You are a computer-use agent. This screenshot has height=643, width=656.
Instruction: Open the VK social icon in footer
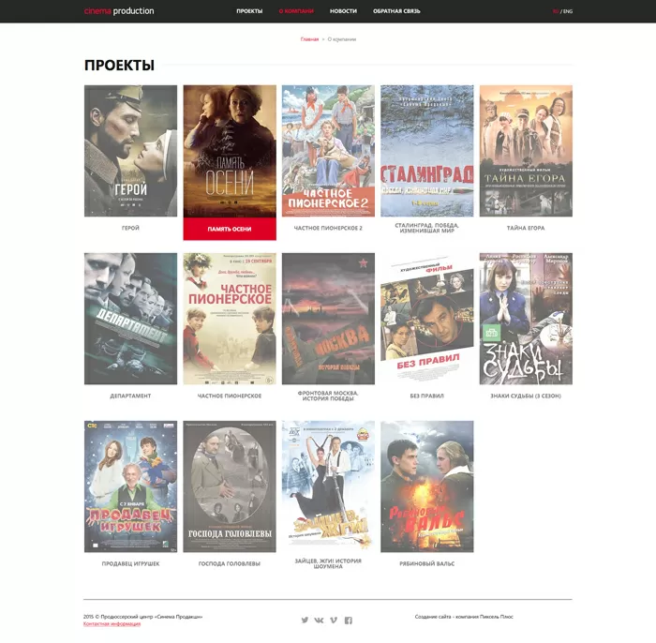point(319,620)
